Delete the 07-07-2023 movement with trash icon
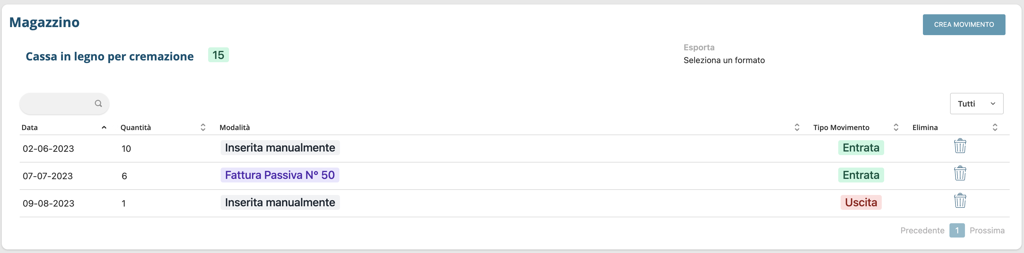 tap(960, 173)
